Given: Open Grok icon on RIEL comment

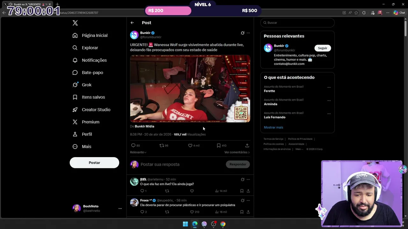Looking at the screenshot, I should pos(243,179).
